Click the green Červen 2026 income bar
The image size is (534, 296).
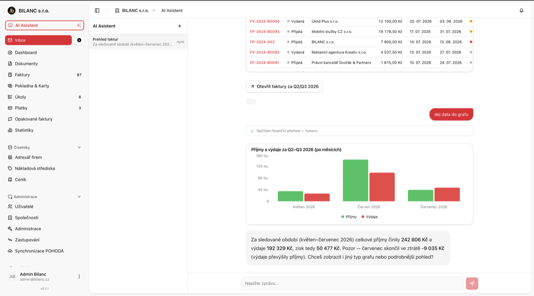[356, 180]
